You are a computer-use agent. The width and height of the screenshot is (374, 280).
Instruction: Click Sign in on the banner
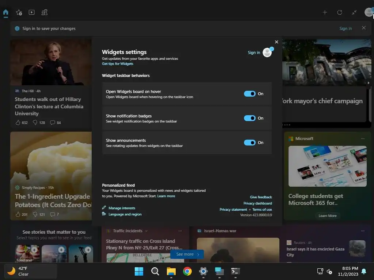[346, 28]
